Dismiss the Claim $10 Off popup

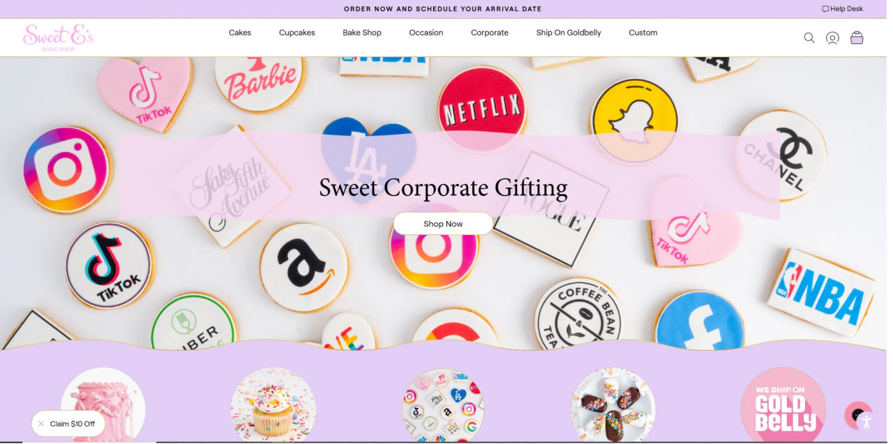point(41,424)
